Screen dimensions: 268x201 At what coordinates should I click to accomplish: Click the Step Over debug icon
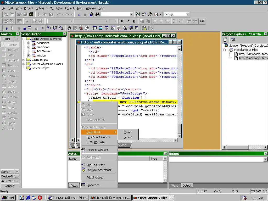click(55, 28)
